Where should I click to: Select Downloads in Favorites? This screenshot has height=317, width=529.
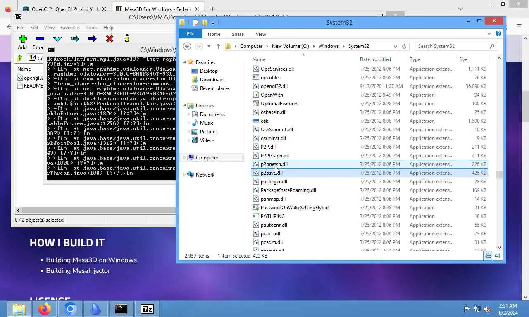point(212,80)
